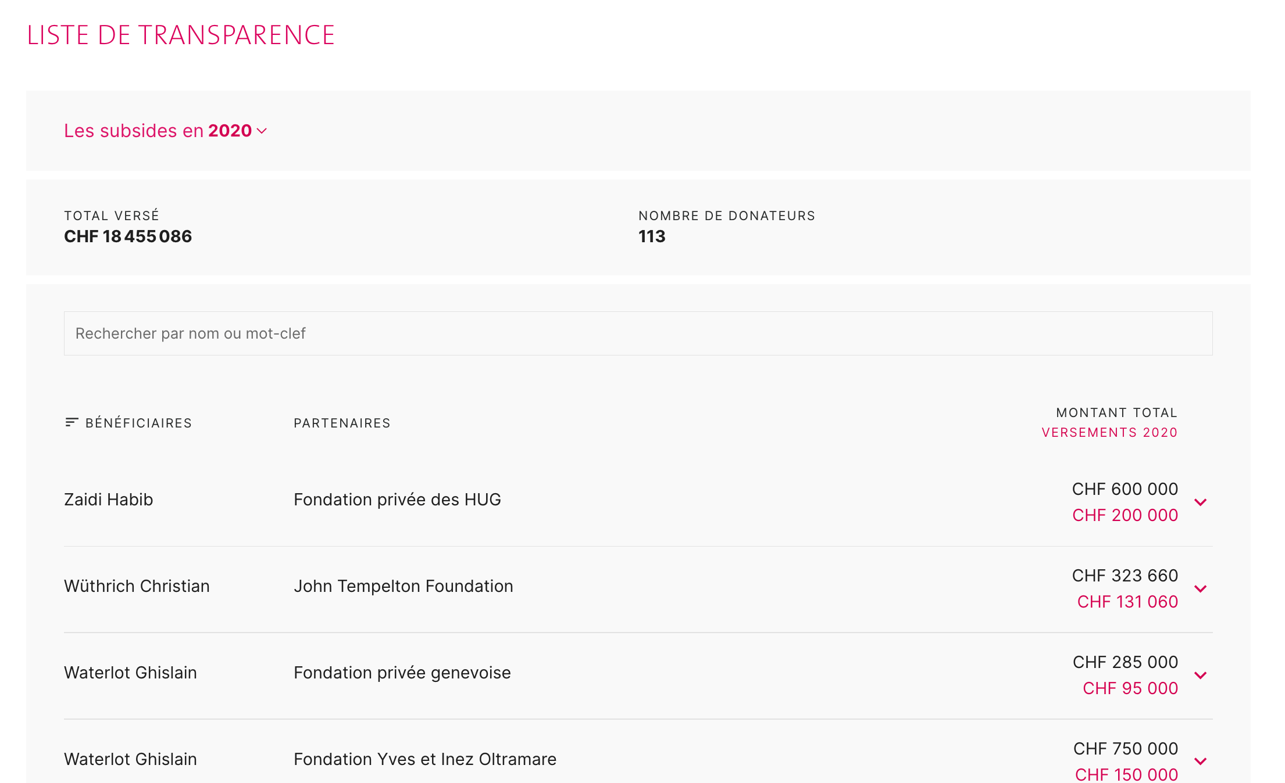Click the CHF 600 000 total amount
Viewport: 1285px width, 783px height.
click(x=1125, y=489)
